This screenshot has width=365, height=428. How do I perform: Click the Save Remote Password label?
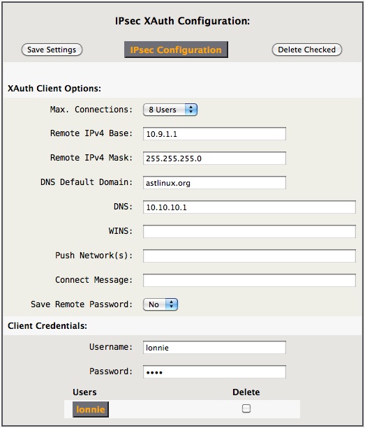[82, 304]
